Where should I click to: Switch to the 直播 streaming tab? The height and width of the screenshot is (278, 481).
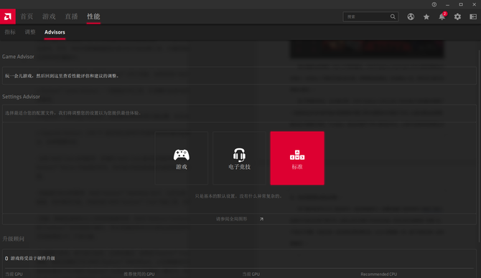(x=71, y=16)
